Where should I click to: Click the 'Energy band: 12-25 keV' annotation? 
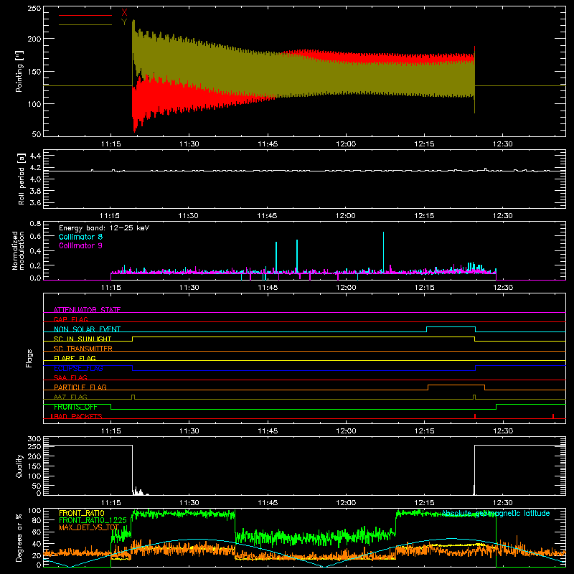pyautogui.click(x=104, y=228)
